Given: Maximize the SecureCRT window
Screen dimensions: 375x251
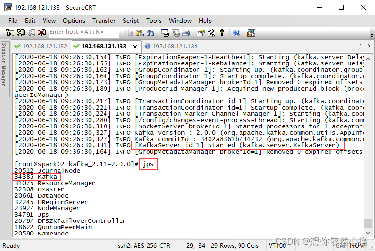Looking at the screenshot, I should click(341, 7).
